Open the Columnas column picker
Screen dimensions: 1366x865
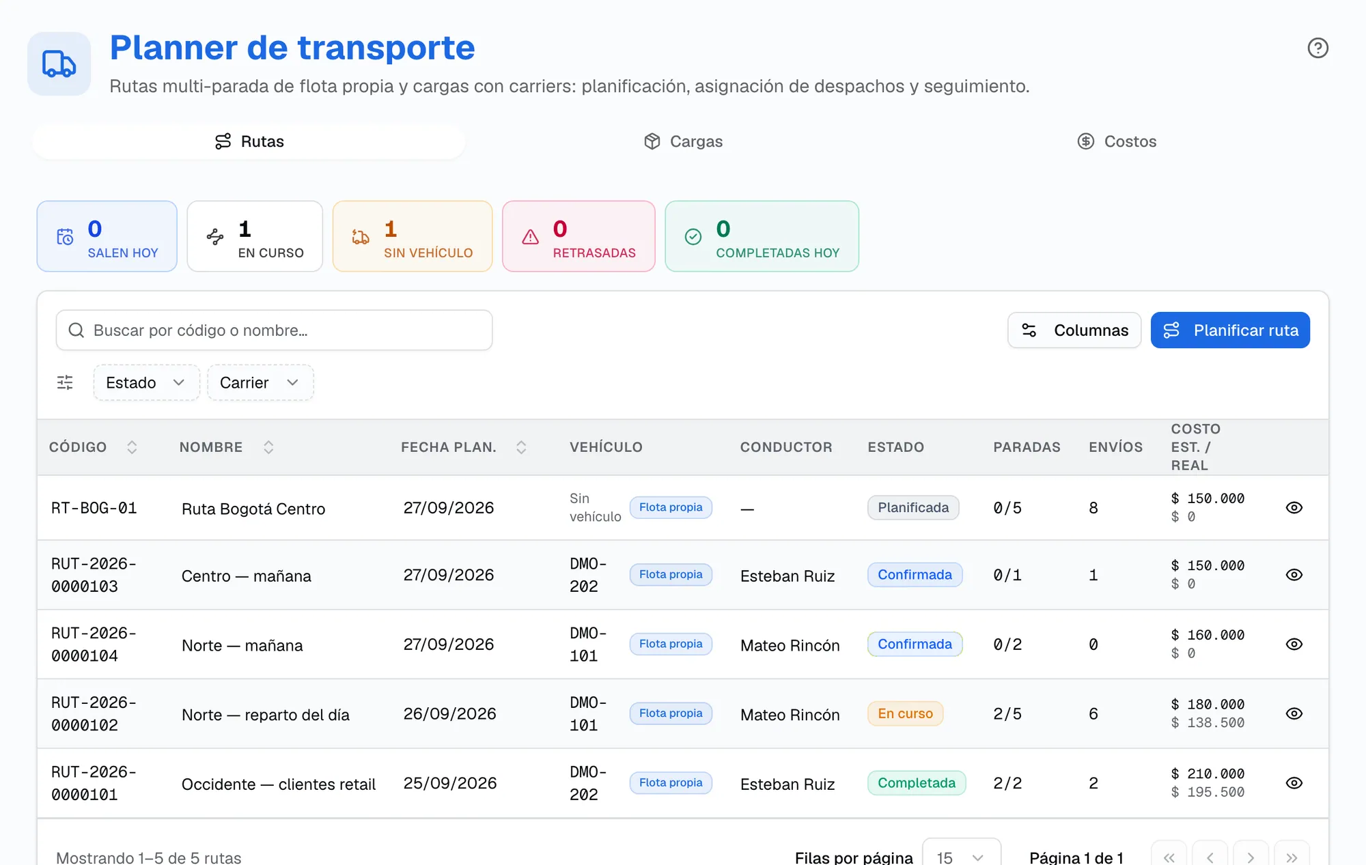pos(1074,330)
